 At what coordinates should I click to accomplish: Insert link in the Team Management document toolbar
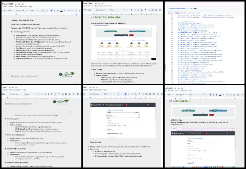63,94
